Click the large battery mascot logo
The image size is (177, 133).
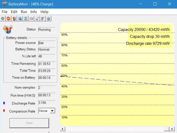pos(8,29)
